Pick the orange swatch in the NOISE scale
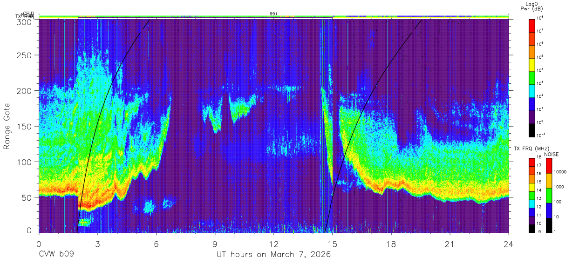The width and height of the screenshot is (572, 264). (549, 180)
